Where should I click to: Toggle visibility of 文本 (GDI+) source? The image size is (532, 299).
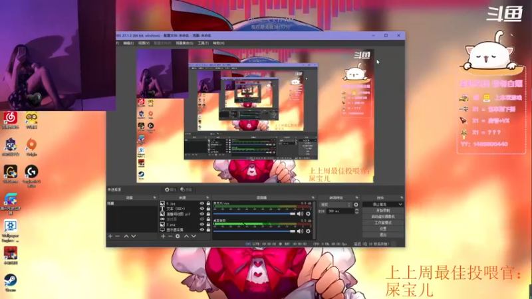(202, 209)
